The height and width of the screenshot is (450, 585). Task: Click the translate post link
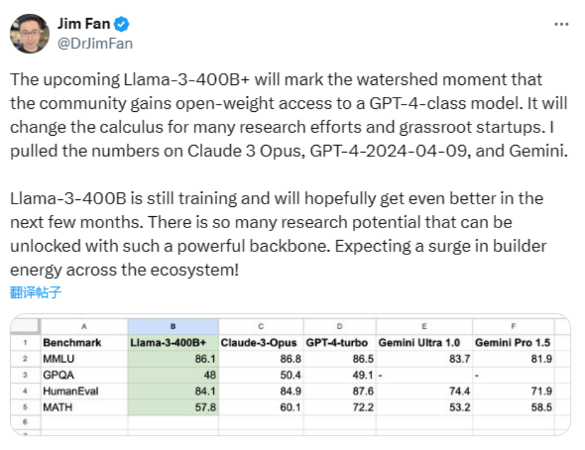coord(36,292)
